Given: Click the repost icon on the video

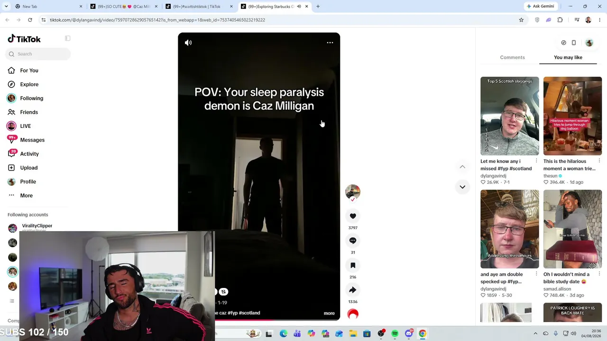Looking at the screenshot, I should pyautogui.click(x=224, y=292).
